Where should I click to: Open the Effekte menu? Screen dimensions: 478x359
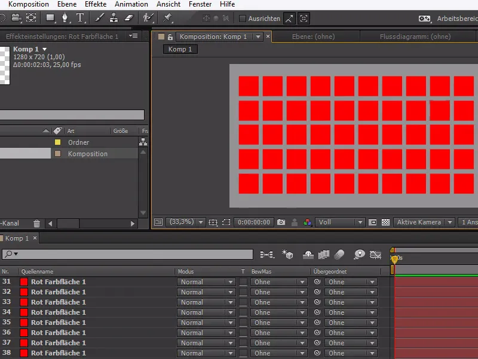point(96,4)
